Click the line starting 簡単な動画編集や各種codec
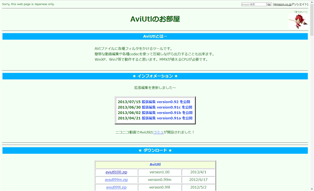Viewport: 314px width, 191px height. coord(155,54)
